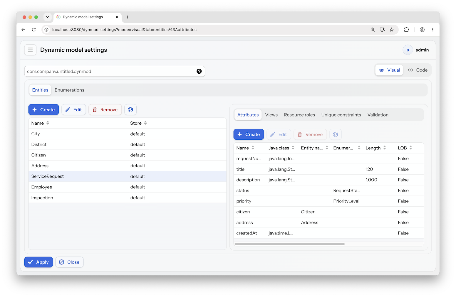Select the District entity row

tap(128, 144)
